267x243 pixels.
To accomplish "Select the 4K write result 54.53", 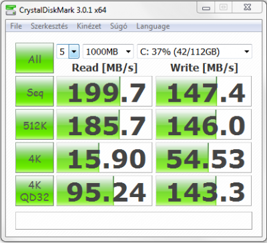I will click(204, 158).
